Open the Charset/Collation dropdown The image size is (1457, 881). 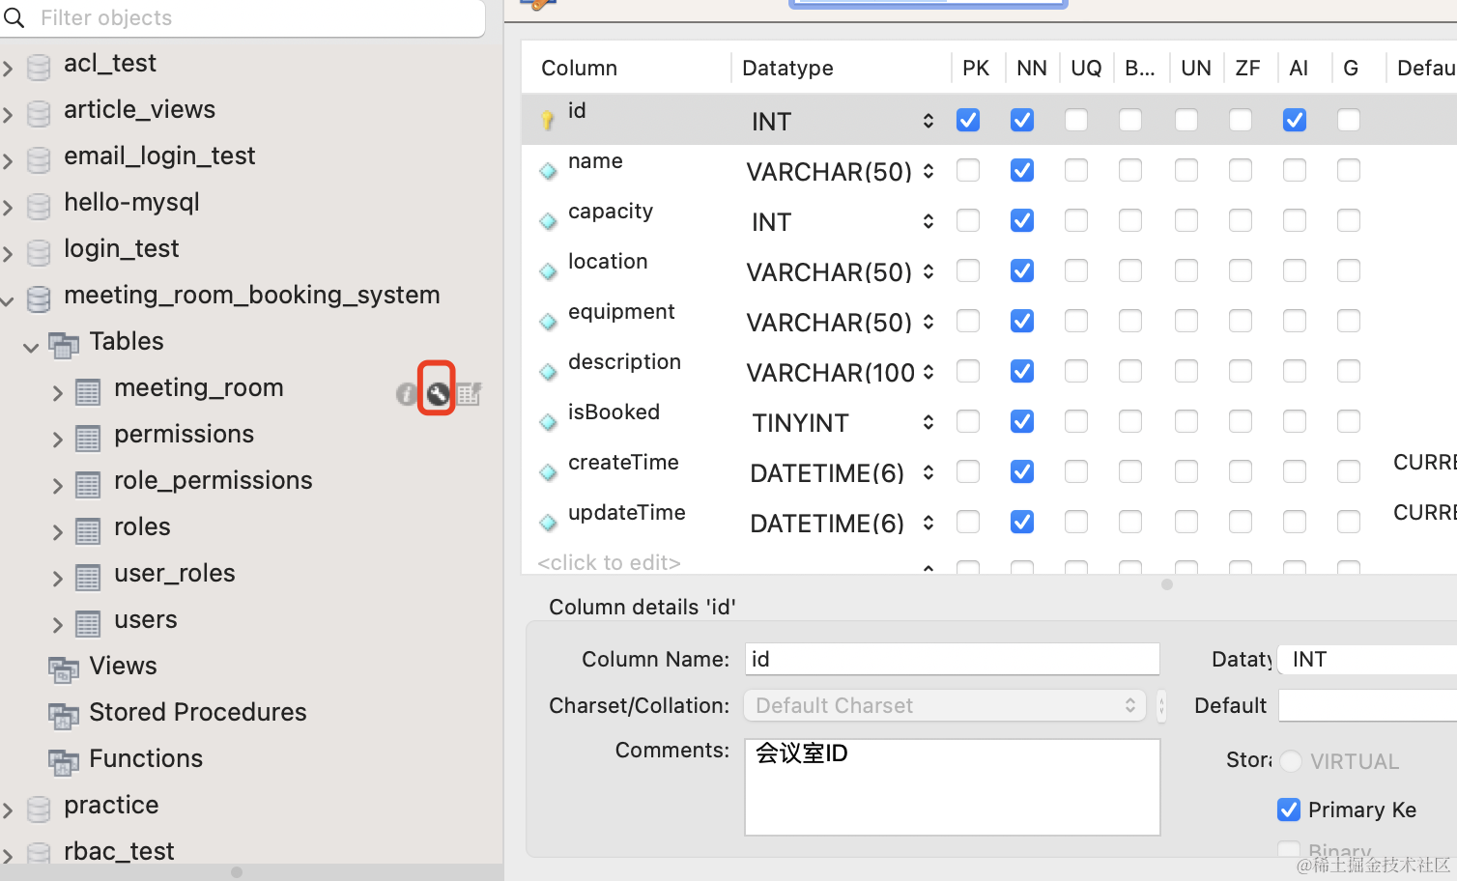[x=944, y=705]
